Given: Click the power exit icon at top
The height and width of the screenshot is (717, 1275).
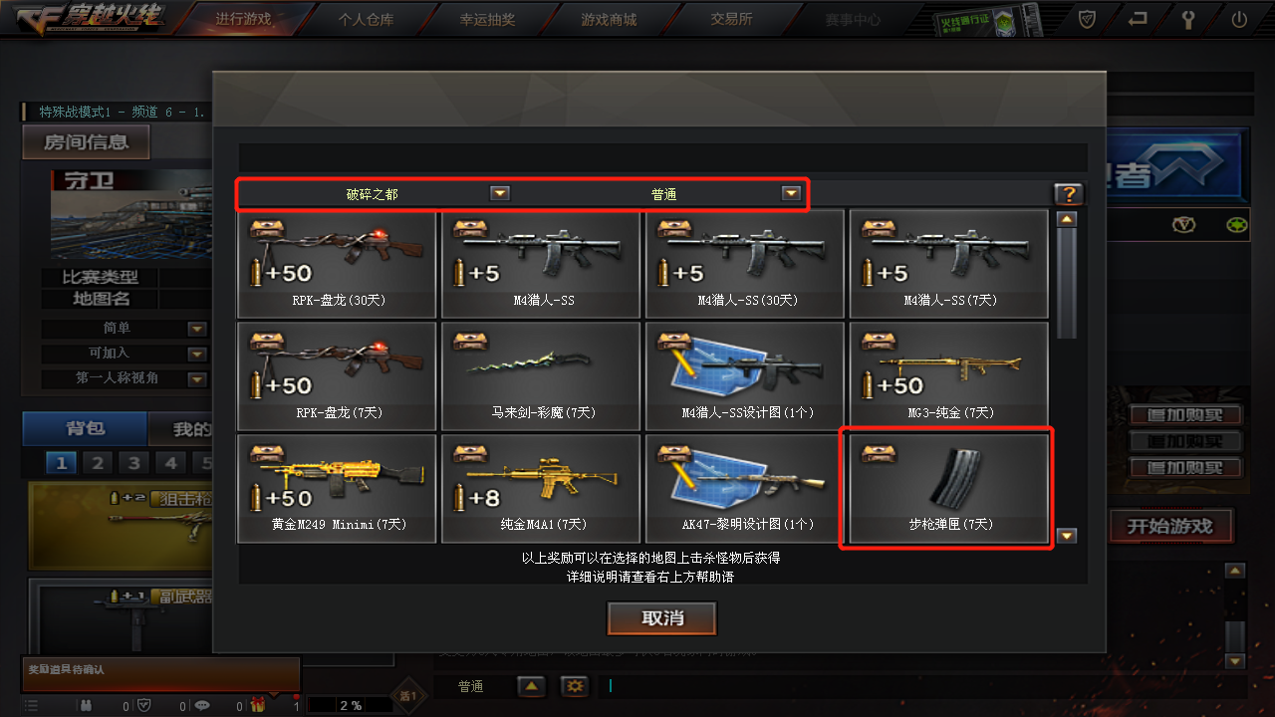Looking at the screenshot, I should pos(1239,19).
